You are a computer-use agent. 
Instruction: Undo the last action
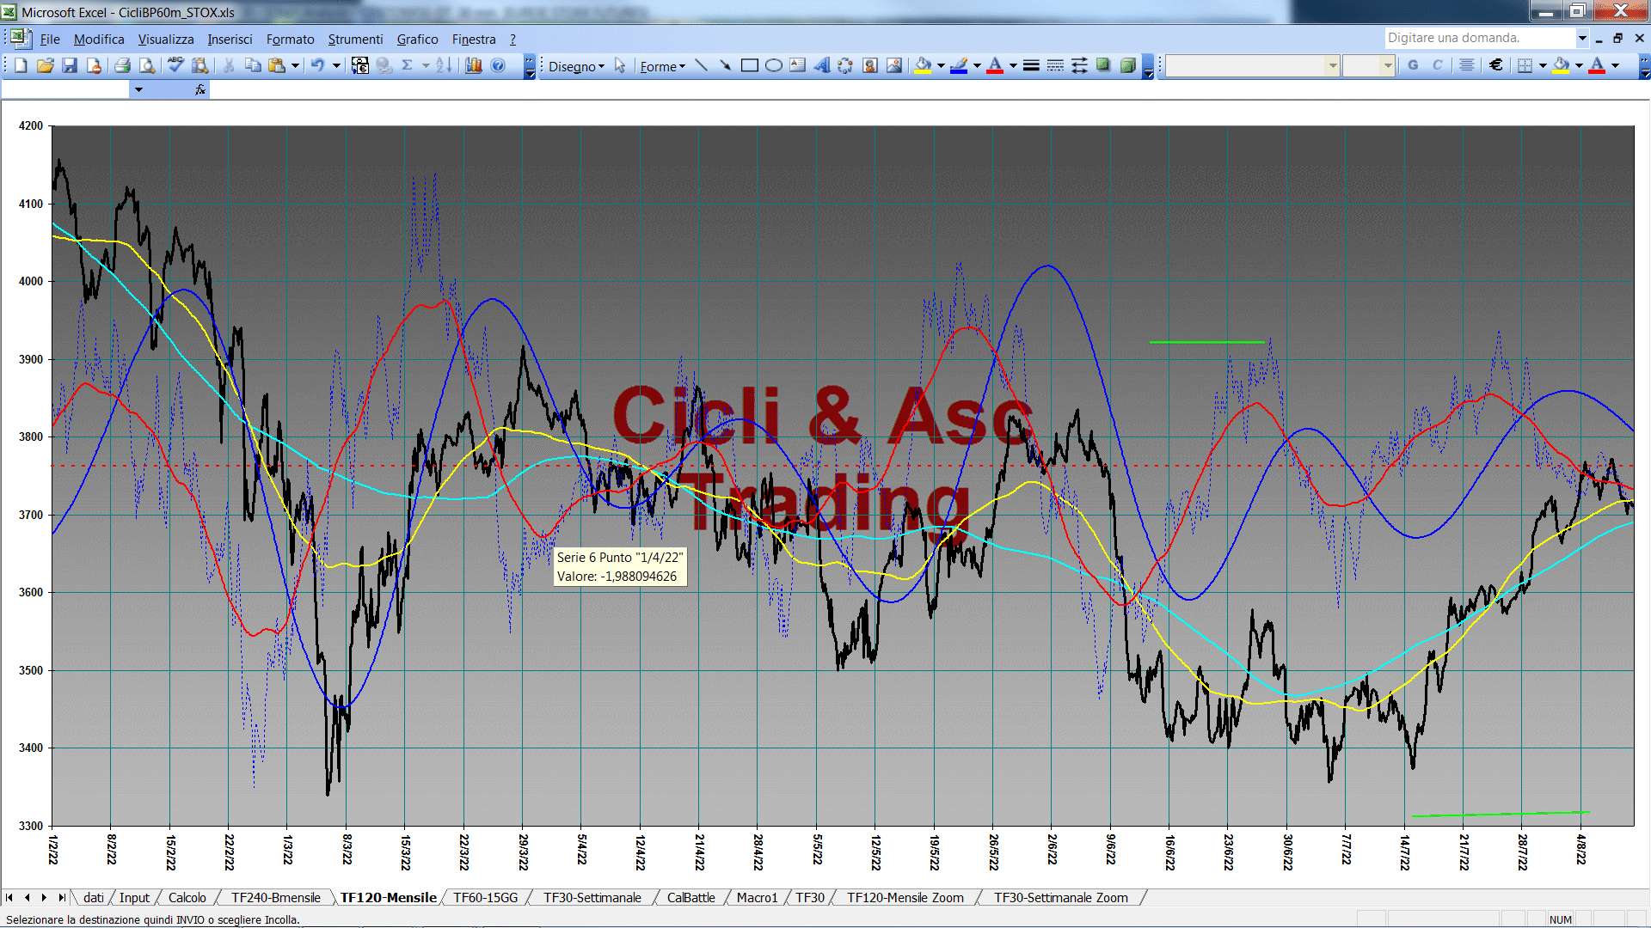[317, 65]
